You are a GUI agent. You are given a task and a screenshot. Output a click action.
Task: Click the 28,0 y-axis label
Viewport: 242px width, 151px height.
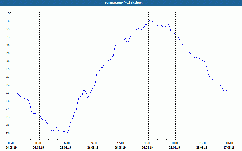point(8,61)
